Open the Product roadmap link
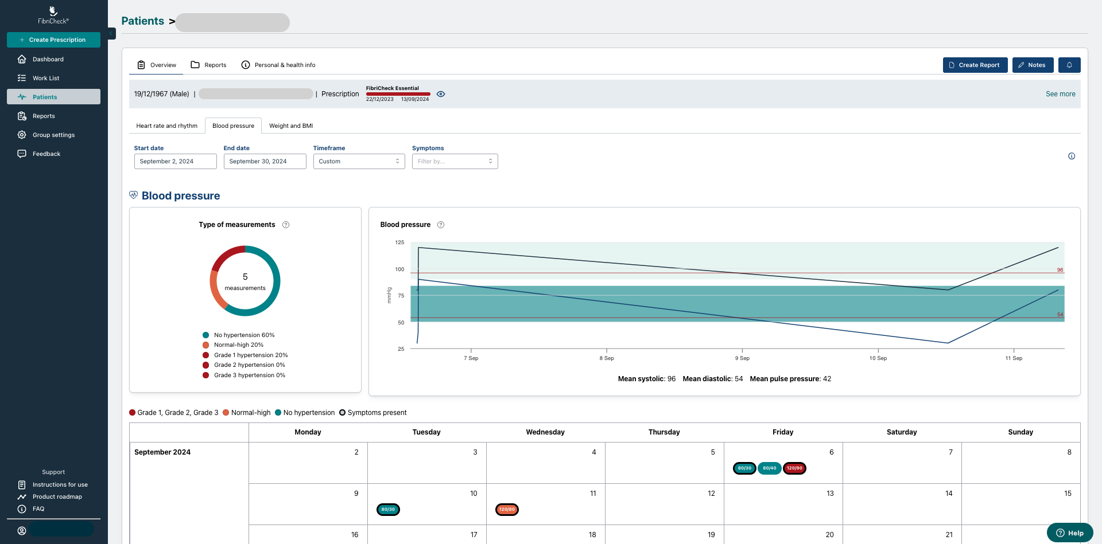The width and height of the screenshot is (1102, 544). [57, 496]
